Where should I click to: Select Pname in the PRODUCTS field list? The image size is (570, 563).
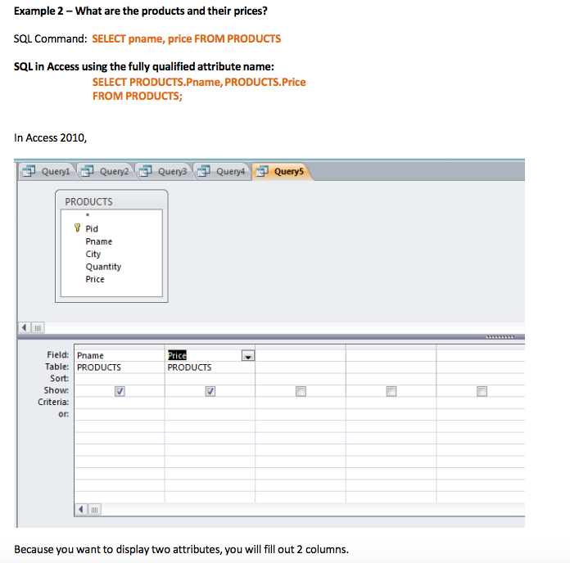coord(99,241)
